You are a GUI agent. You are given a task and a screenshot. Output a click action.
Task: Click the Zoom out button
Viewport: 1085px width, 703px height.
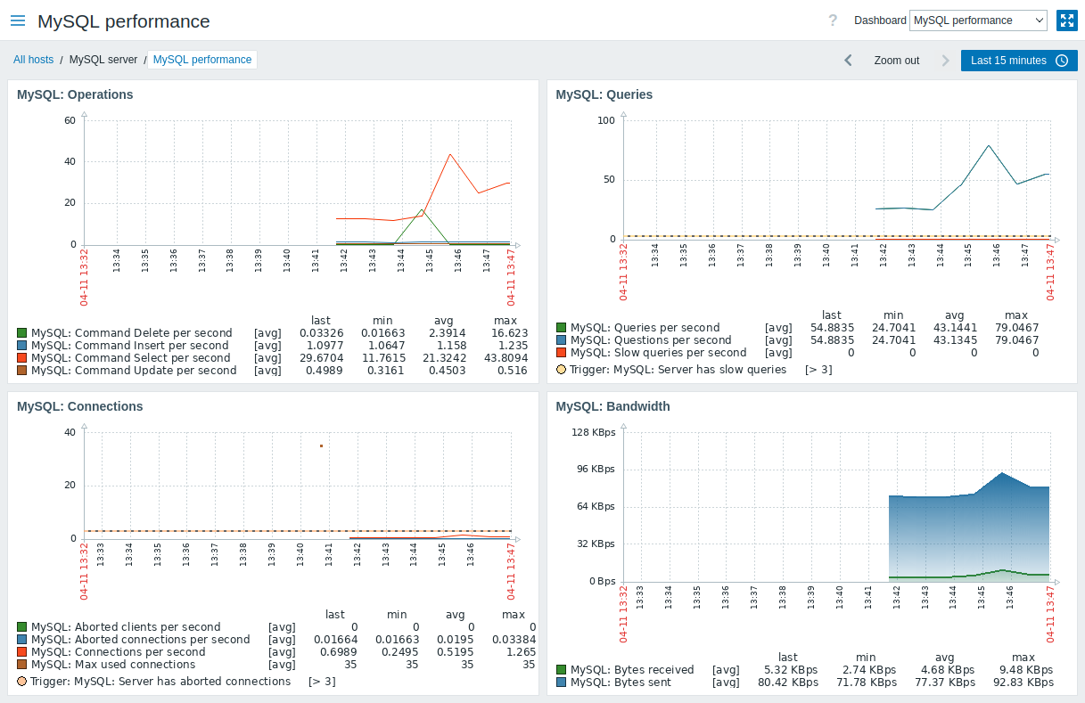tap(897, 61)
